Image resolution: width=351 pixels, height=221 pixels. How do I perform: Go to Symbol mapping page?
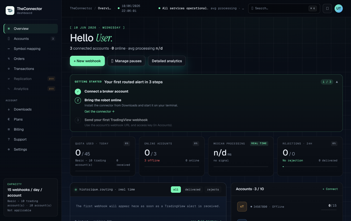click(x=31, y=49)
